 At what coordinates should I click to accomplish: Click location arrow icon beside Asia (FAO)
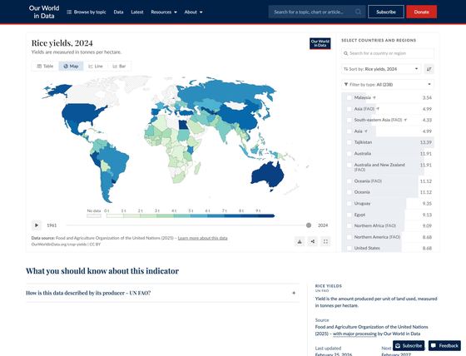[x=378, y=109]
